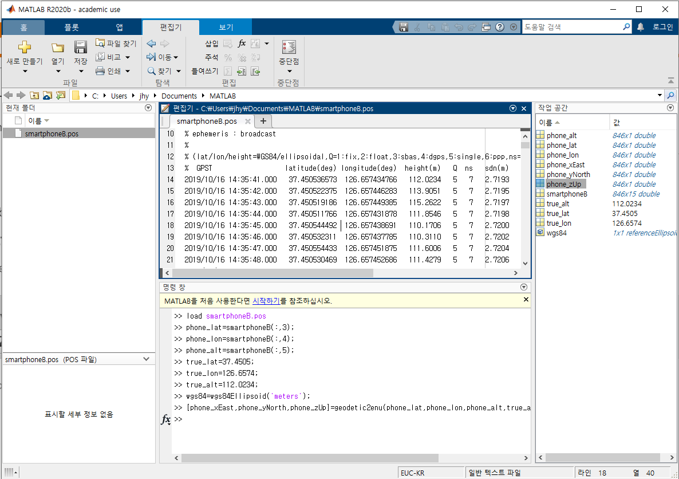Click the smart indent icon next to 들여쓰기
679x479 pixels.
point(228,71)
